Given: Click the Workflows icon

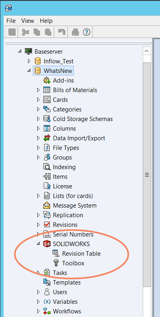Looking at the screenshot, I should click(x=47, y=311).
